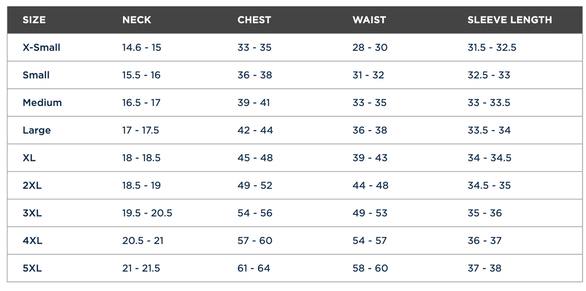Select the 4XL size row label
The height and width of the screenshot is (291, 586).
coord(33,241)
